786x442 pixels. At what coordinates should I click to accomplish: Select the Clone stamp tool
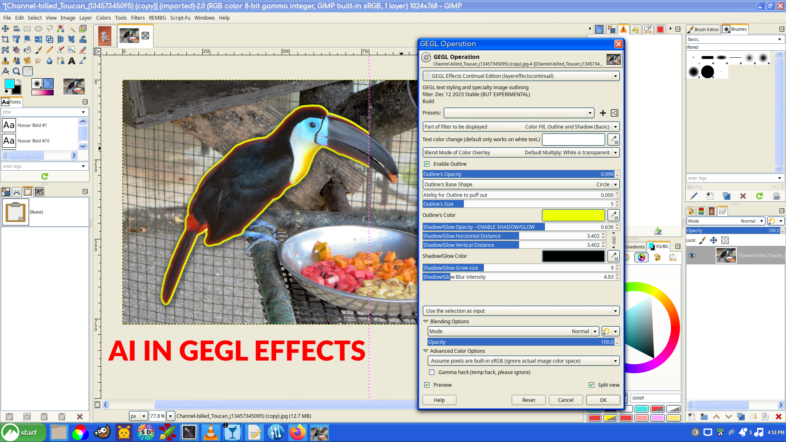(x=5, y=61)
